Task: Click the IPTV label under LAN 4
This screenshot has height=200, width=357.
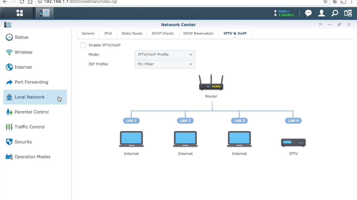Action: click(293, 154)
